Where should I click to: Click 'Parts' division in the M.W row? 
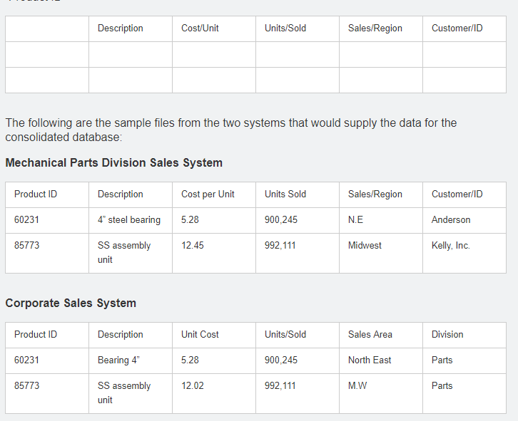click(x=442, y=386)
